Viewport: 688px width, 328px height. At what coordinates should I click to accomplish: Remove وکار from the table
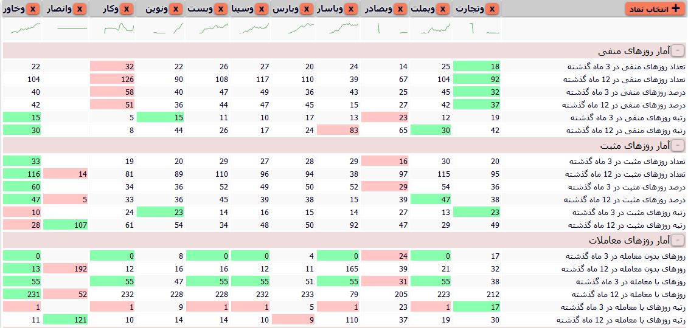126,9
